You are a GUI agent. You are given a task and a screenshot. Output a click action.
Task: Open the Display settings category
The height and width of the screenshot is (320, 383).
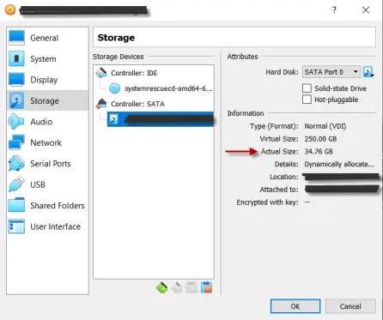(x=47, y=80)
